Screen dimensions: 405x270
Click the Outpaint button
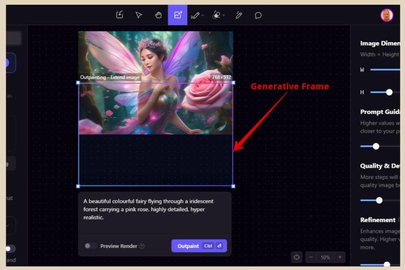(199, 246)
